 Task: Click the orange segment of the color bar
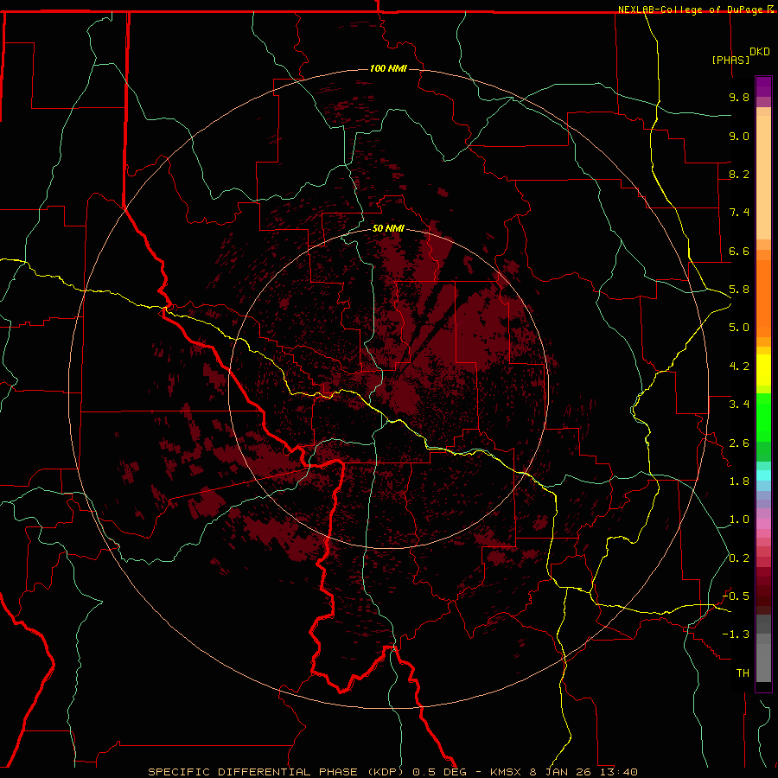[x=763, y=299]
